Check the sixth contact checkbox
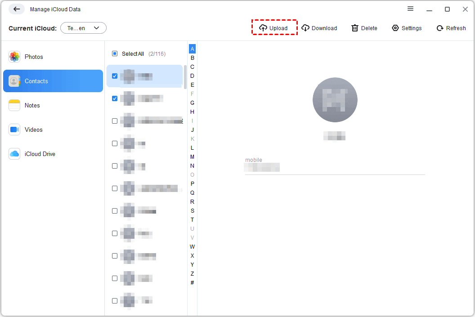The height and width of the screenshot is (317, 475). [x=115, y=188]
